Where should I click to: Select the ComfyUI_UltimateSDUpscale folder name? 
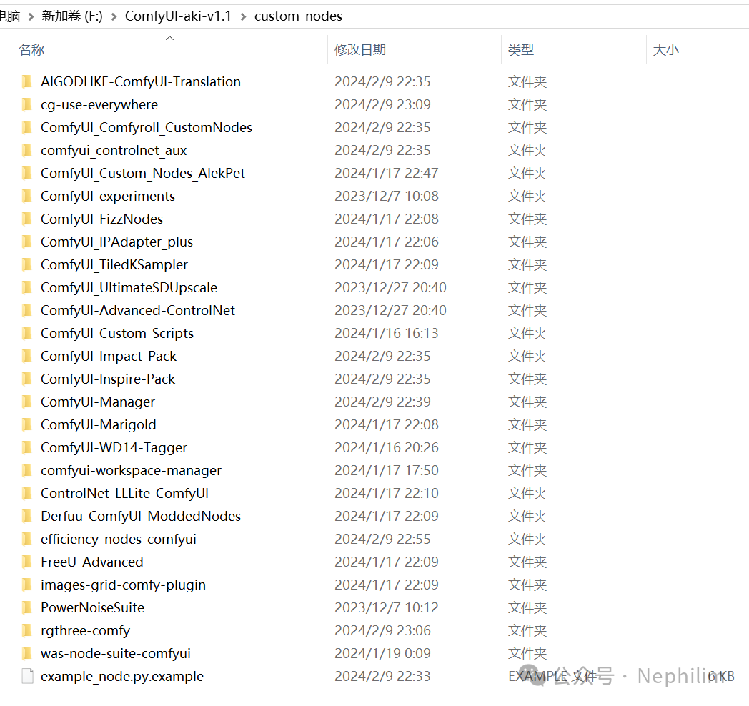coord(129,287)
